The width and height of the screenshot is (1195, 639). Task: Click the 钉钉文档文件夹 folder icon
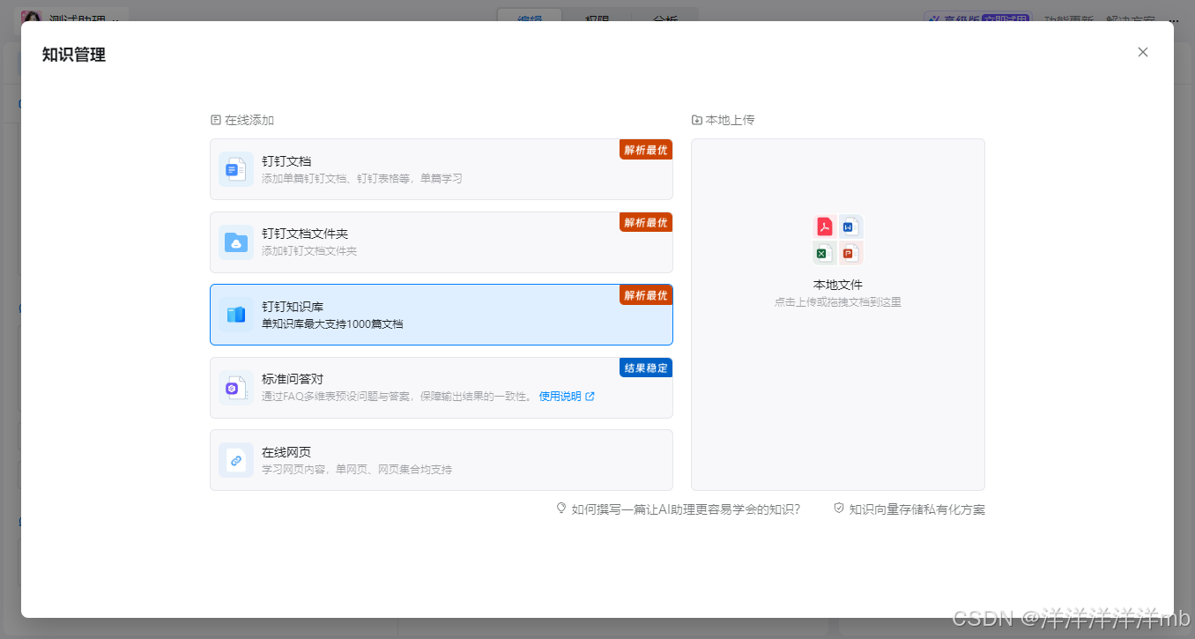[x=236, y=242]
